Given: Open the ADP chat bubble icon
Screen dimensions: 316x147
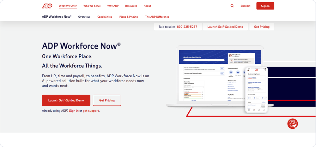Looking at the screenshot, I should (292, 123).
